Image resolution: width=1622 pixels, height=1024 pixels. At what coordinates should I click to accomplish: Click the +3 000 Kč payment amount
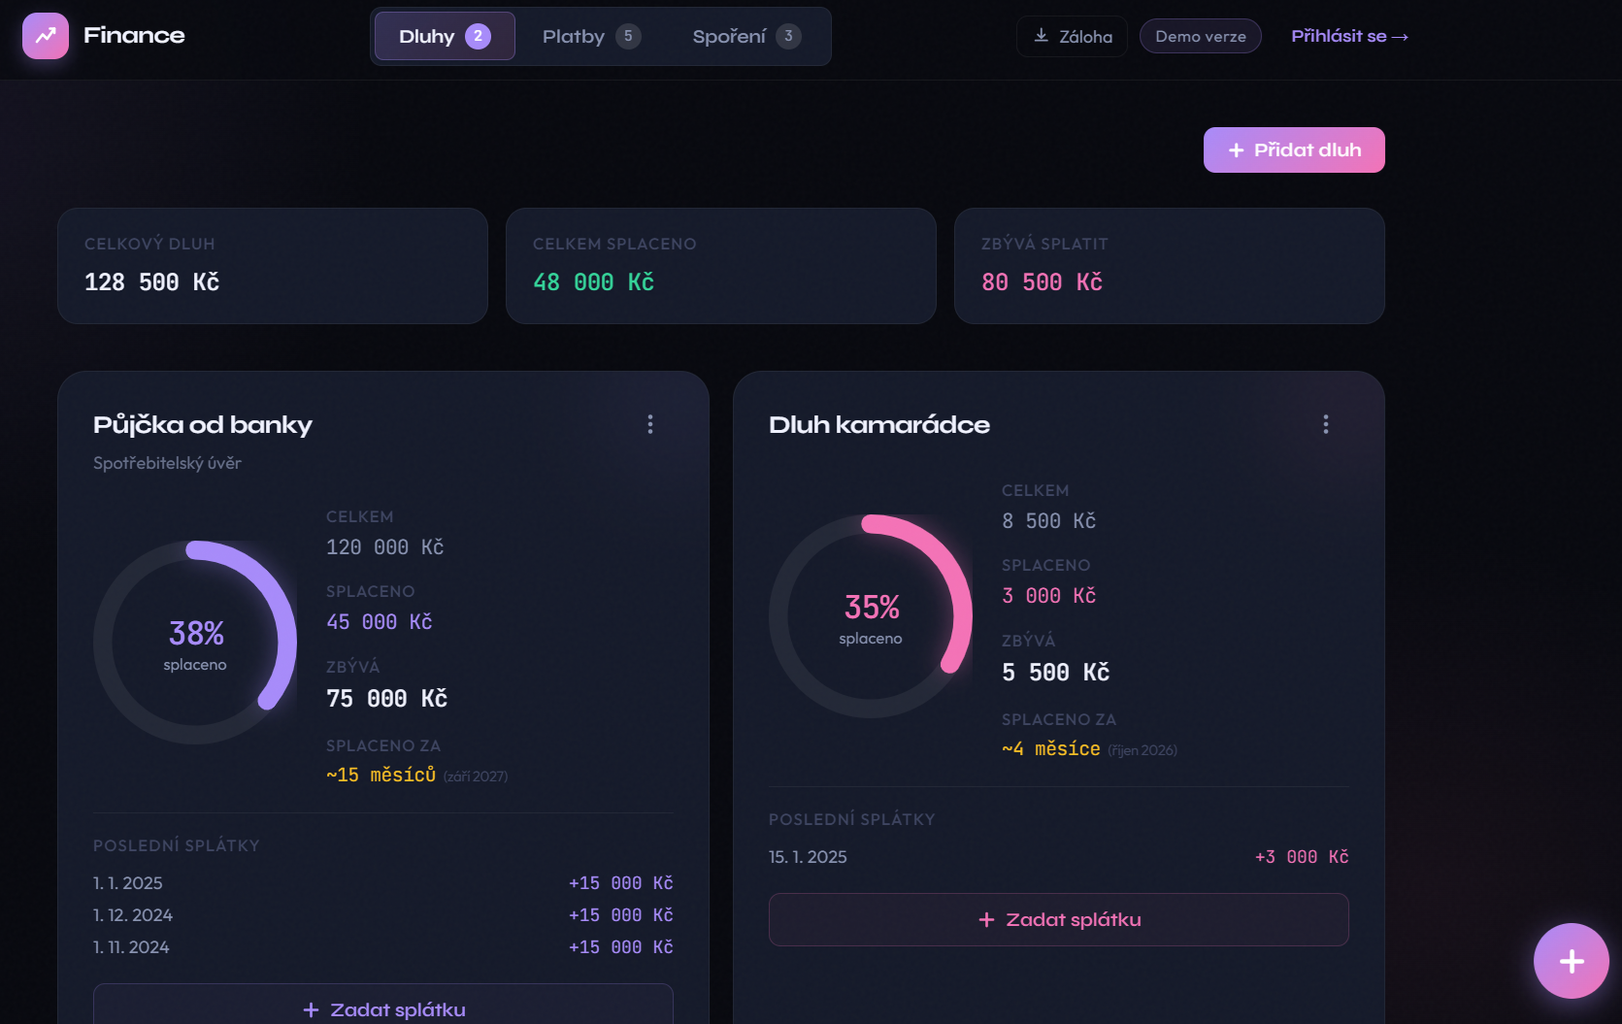pos(1302,857)
